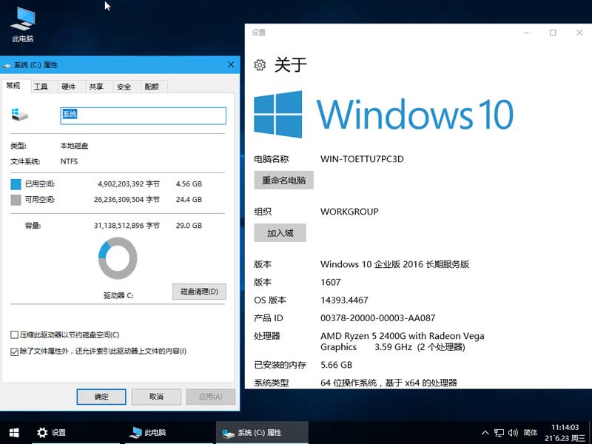Viewport: 592px width, 444px height.
Task: Click the gear icon next to 关于
Action: click(x=260, y=65)
